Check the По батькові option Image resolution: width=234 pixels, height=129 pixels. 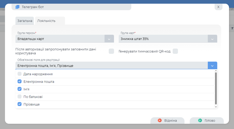click(20, 97)
